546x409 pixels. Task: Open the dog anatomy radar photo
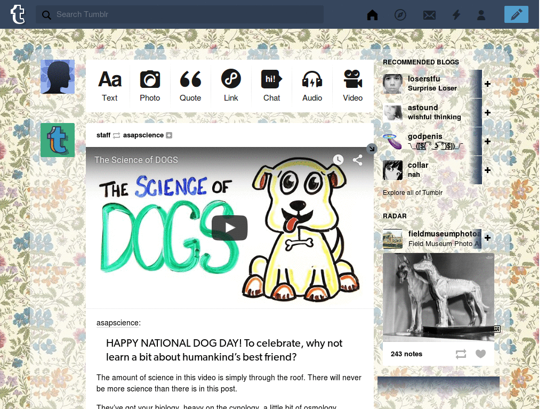[438, 297]
